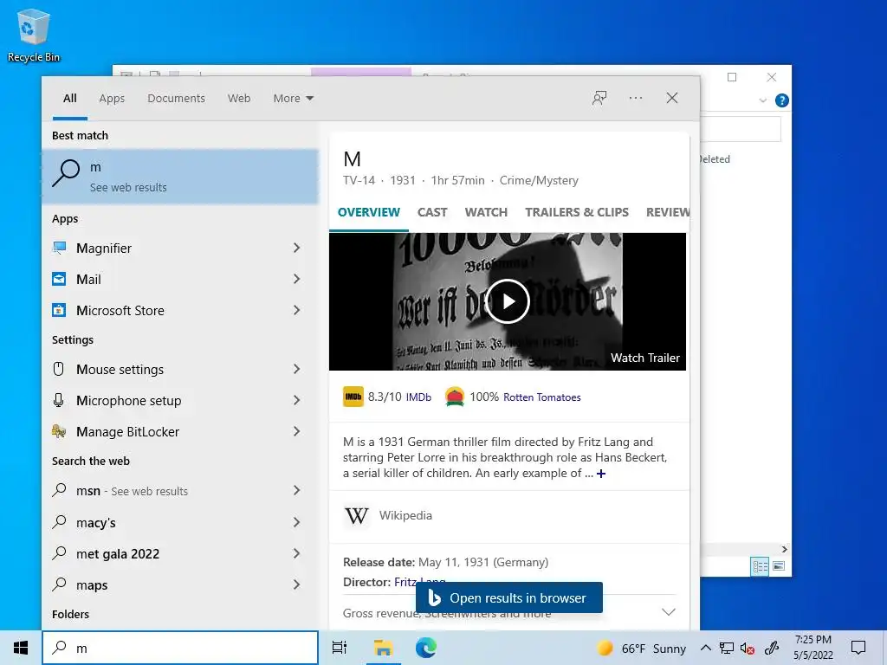Image resolution: width=887 pixels, height=665 pixels.
Task: Open Microphone setup result
Action: pos(180,400)
